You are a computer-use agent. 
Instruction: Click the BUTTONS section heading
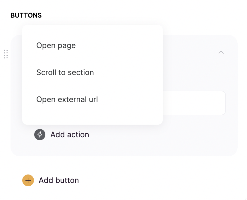point(26,15)
